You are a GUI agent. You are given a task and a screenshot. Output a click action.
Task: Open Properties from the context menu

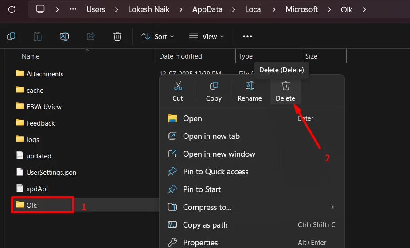tap(252, 243)
